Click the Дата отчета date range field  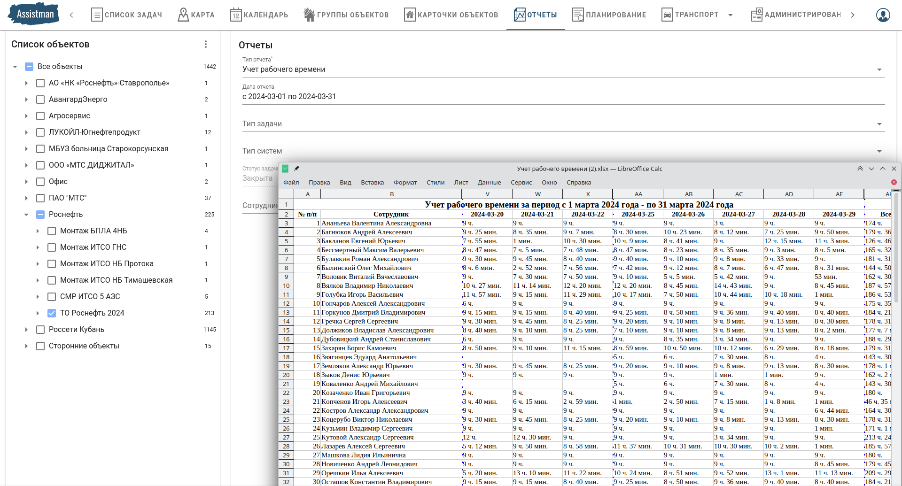point(563,97)
